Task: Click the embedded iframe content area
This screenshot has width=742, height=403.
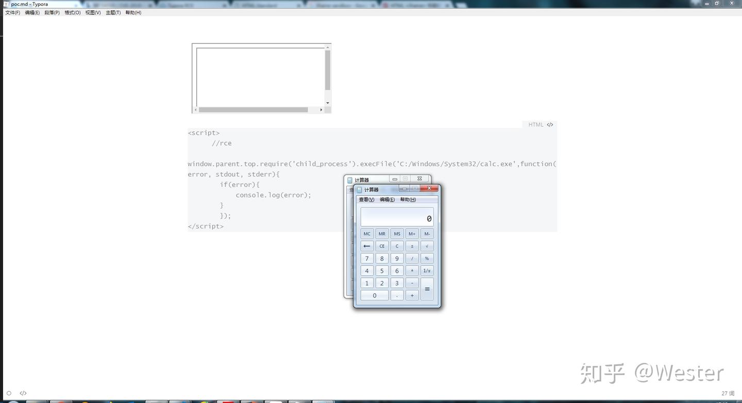Action: [x=260, y=77]
